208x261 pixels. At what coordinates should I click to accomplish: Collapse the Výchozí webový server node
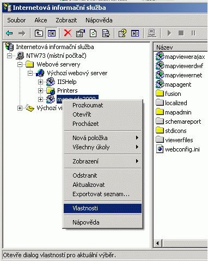30,73
